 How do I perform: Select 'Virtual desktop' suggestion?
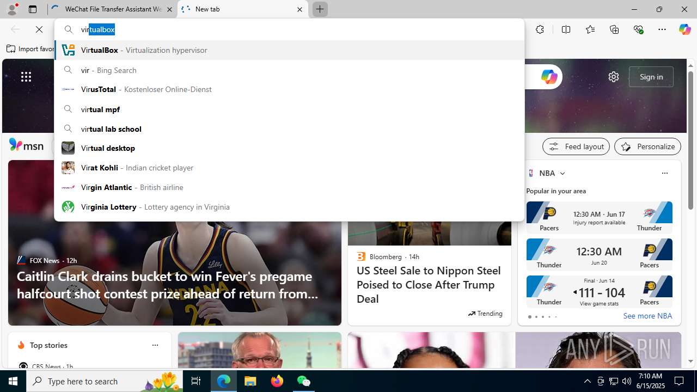pos(289,148)
